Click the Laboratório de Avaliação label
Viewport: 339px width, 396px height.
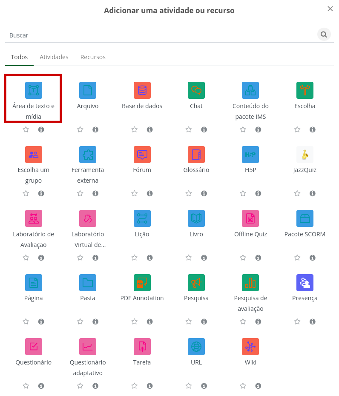coord(34,239)
